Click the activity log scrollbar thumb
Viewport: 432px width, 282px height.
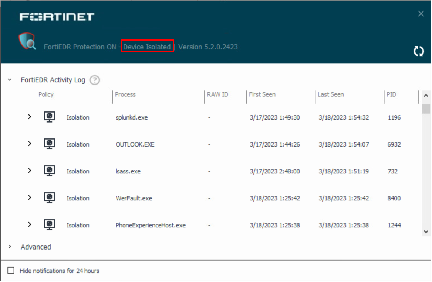tap(426, 109)
